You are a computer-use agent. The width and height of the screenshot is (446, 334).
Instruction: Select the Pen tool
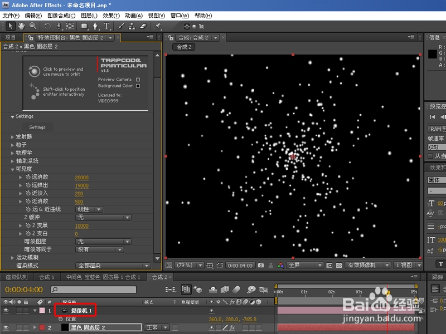95,26
